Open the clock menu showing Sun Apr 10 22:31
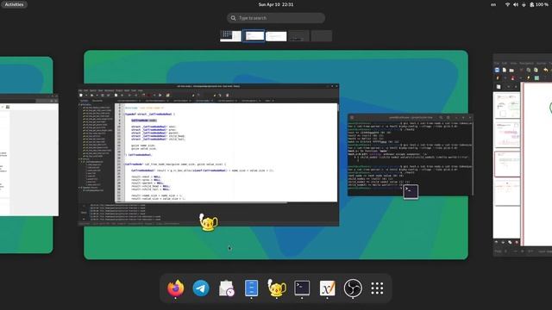The width and height of the screenshot is (552, 310). pyautogui.click(x=276, y=4)
